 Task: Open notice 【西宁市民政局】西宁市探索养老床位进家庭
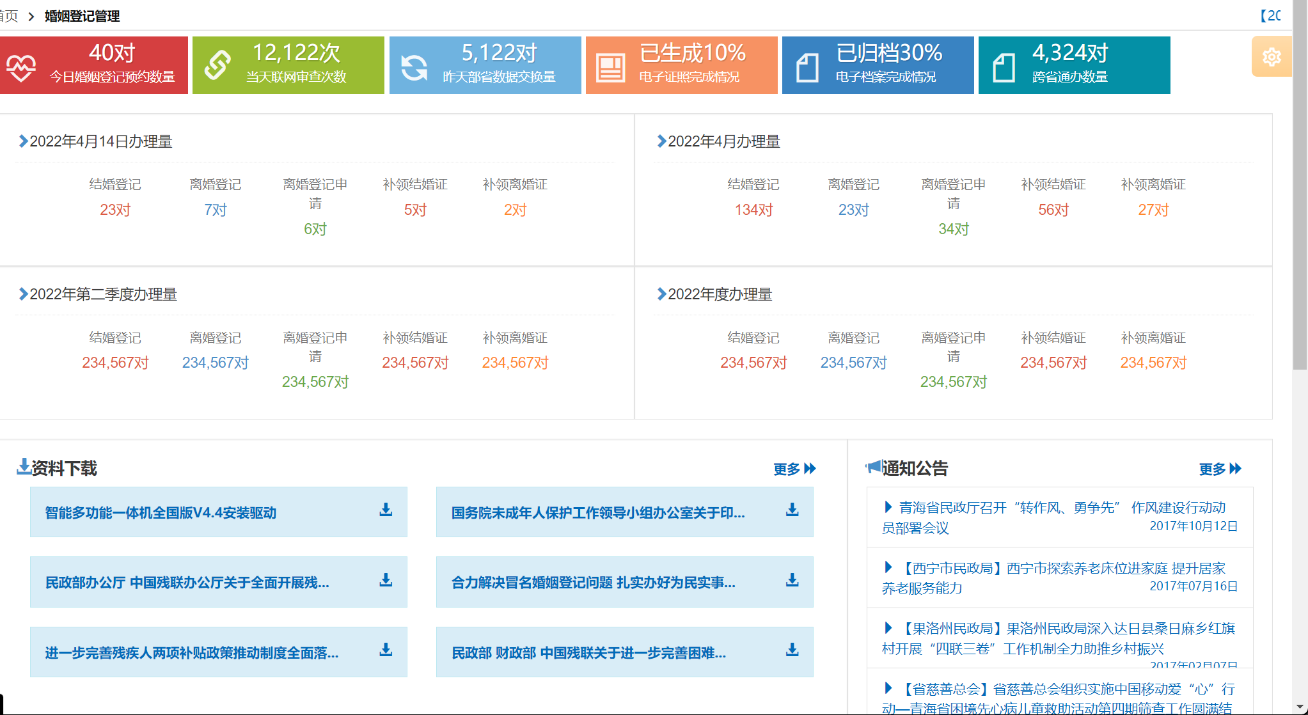point(1060,577)
